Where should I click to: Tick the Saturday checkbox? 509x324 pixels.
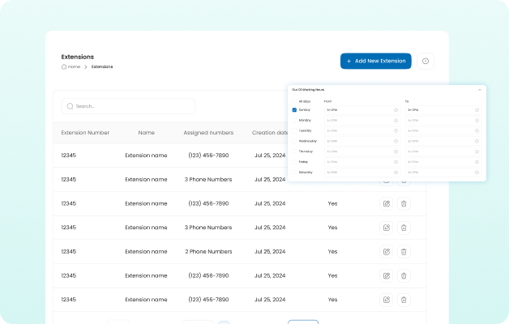(x=294, y=172)
